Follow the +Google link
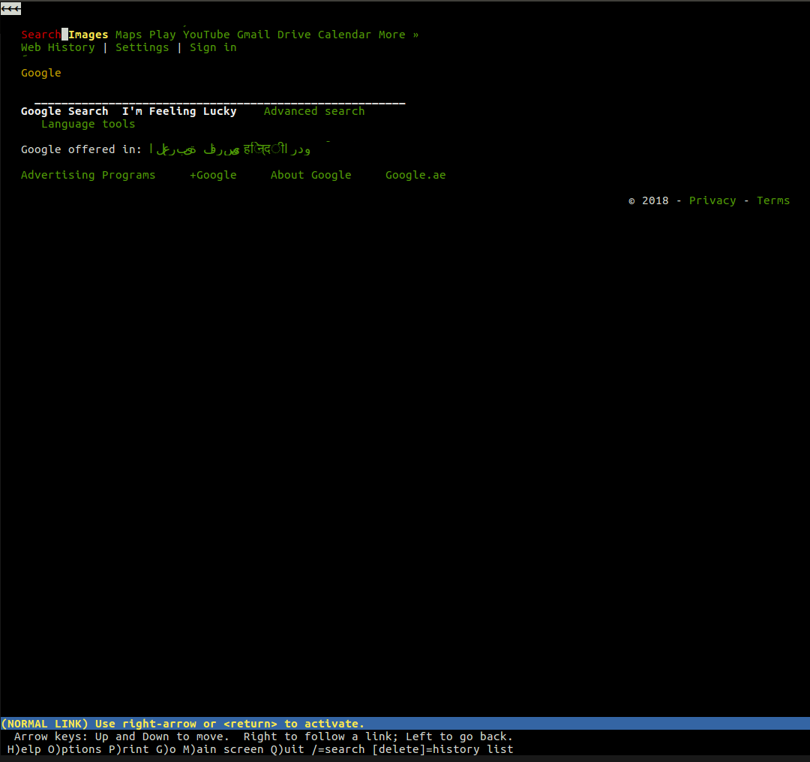 (213, 175)
